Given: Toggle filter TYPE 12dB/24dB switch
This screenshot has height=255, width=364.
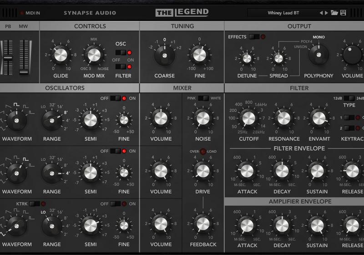Looking at the screenshot, I should tap(349, 98).
